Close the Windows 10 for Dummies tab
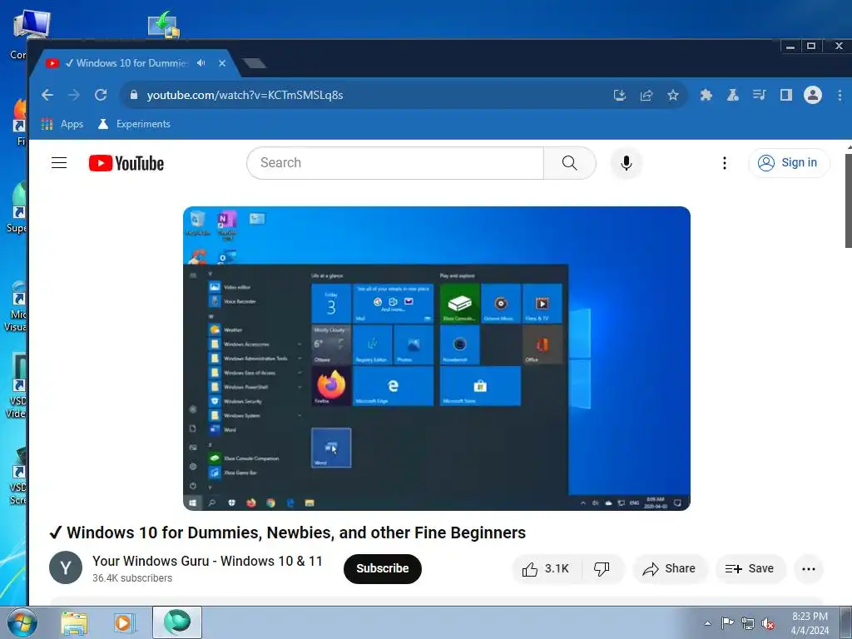852x639 pixels. (221, 63)
